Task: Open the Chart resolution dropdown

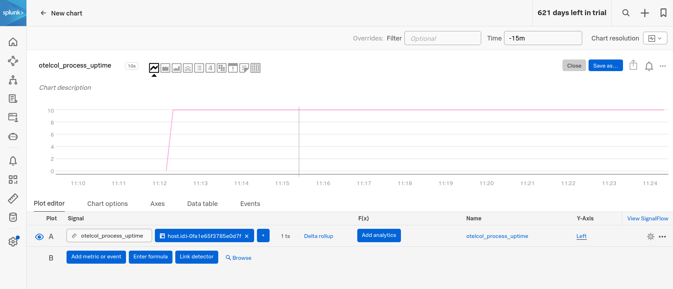Action: point(655,38)
